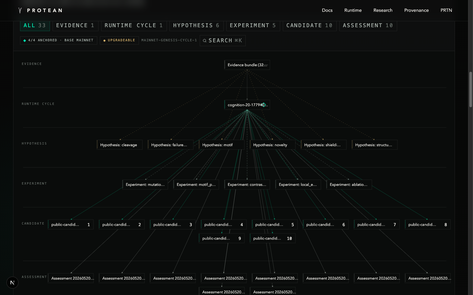Select public-candidate node 3
The image size is (473, 295).
coord(173,225)
